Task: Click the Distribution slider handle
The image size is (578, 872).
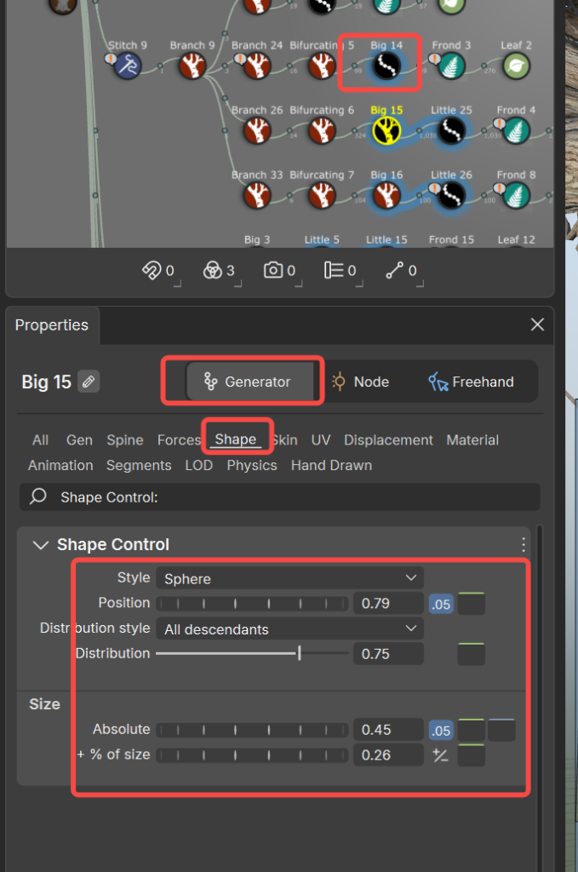Action: click(x=300, y=653)
